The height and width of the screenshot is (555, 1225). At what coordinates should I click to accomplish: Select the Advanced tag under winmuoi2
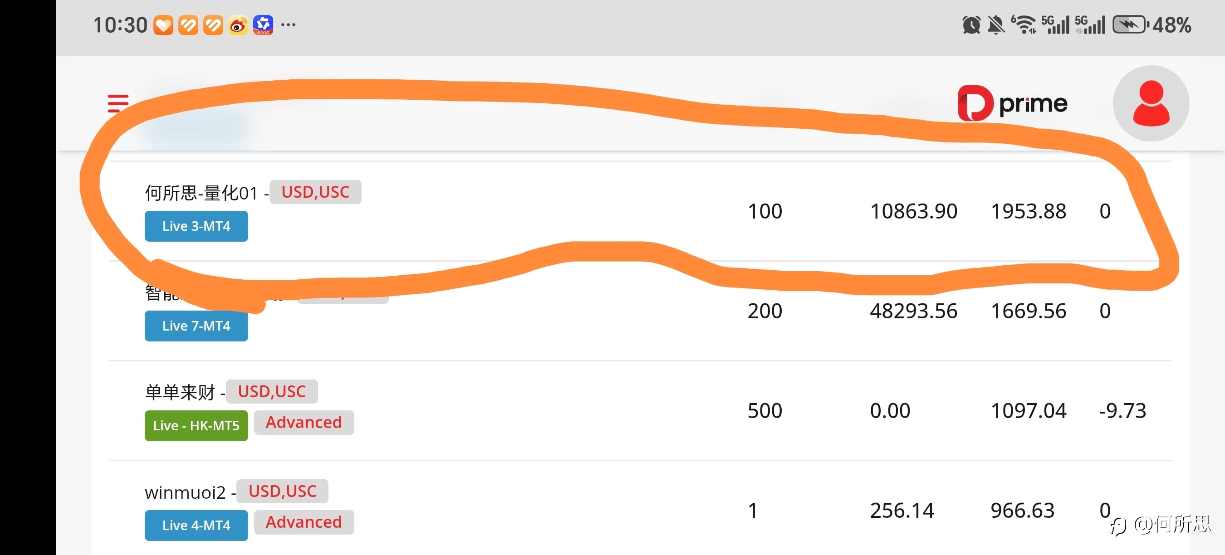tap(304, 522)
